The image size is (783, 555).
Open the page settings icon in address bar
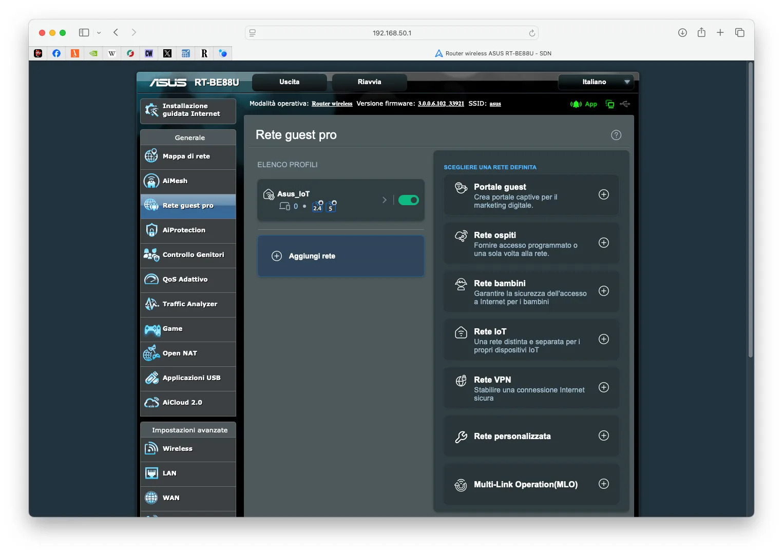(253, 33)
